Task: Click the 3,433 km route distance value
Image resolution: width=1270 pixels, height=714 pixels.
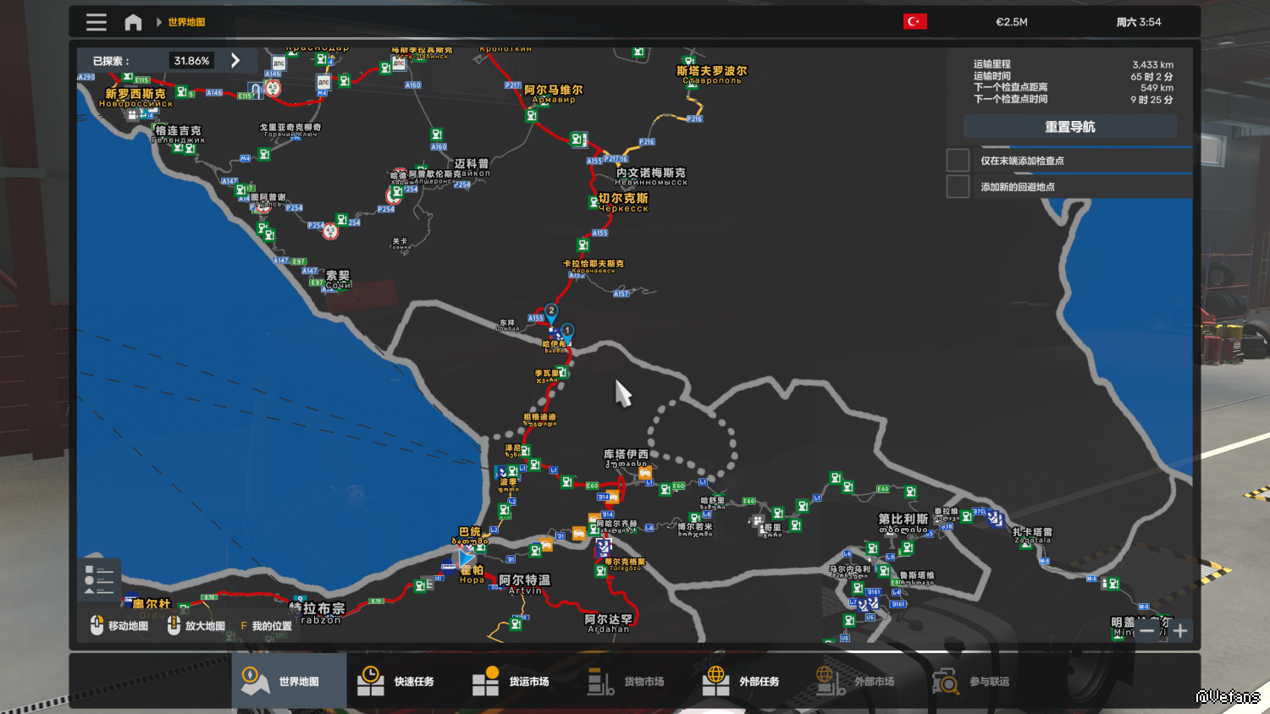Action: click(1153, 64)
